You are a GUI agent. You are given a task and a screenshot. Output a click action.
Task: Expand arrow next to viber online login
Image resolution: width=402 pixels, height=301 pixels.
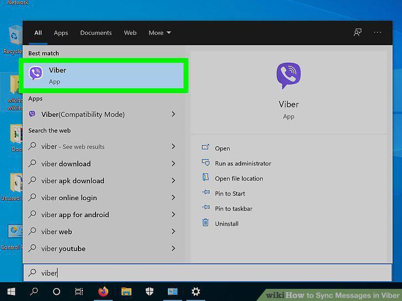tap(173, 197)
